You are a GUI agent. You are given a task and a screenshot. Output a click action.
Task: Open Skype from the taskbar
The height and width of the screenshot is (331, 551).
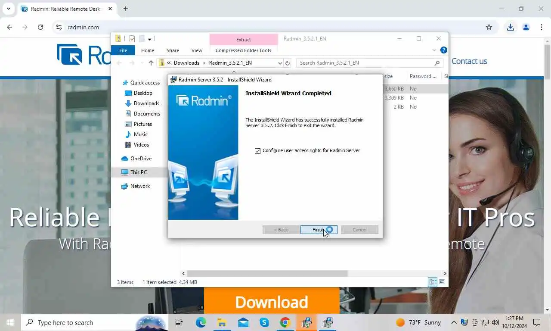tap(264, 322)
